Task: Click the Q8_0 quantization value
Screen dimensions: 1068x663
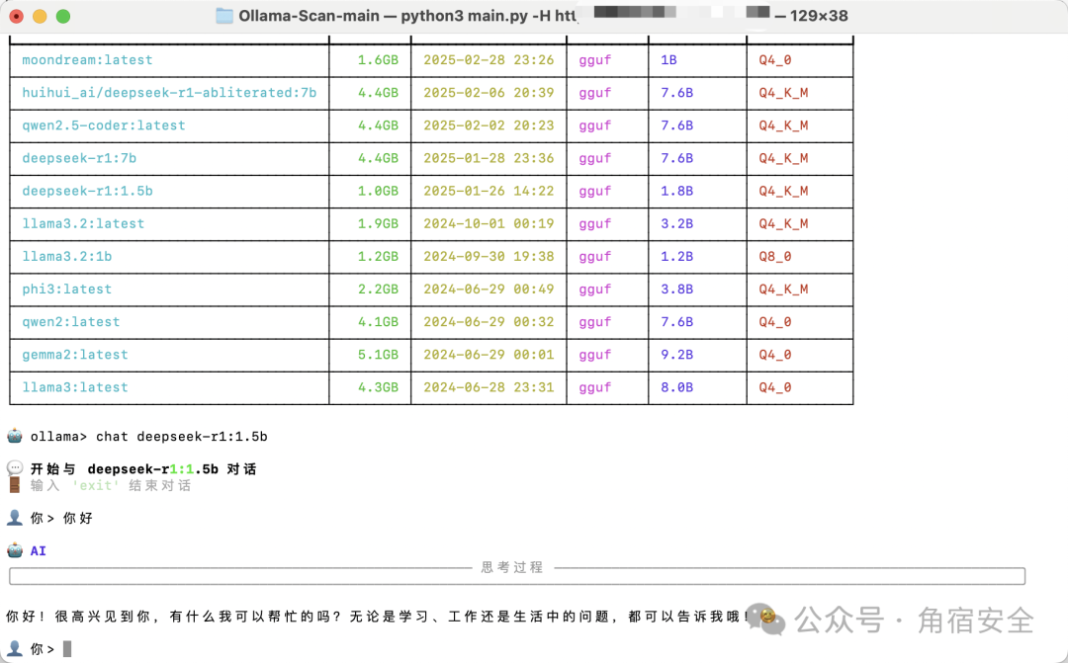Action: tap(775, 256)
